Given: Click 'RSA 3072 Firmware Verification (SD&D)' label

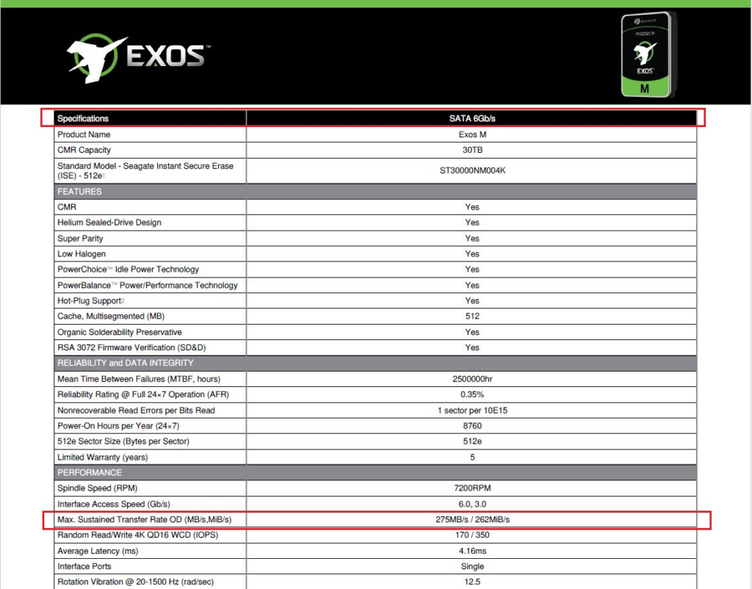Looking at the screenshot, I should coord(131,347).
